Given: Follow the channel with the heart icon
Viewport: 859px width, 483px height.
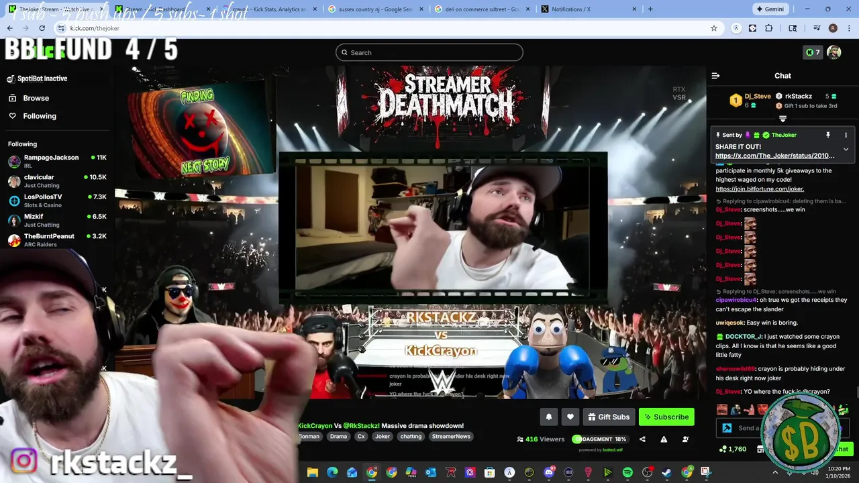Looking at the screenshot, I should 570,417.
